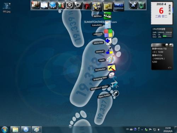Launch ACDSee from the stack
The image size is (177, 133).
pyautogui.click(x=107, y=16)
